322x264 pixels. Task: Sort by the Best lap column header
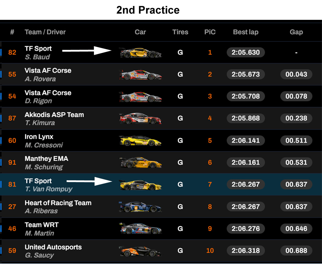[246, 32]
